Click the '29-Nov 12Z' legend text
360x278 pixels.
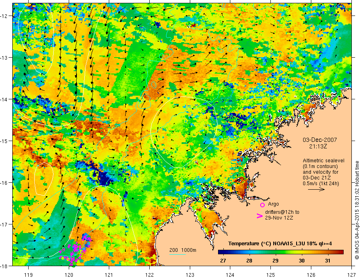point(279,217)
